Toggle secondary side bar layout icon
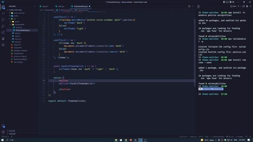Viewport: 253px width, 142px height. 230,2
